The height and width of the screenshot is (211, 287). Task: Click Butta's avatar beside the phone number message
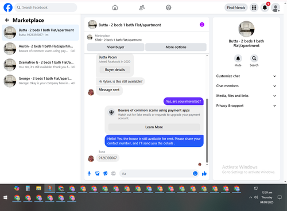pyautogui.click(x=91, y=158)
